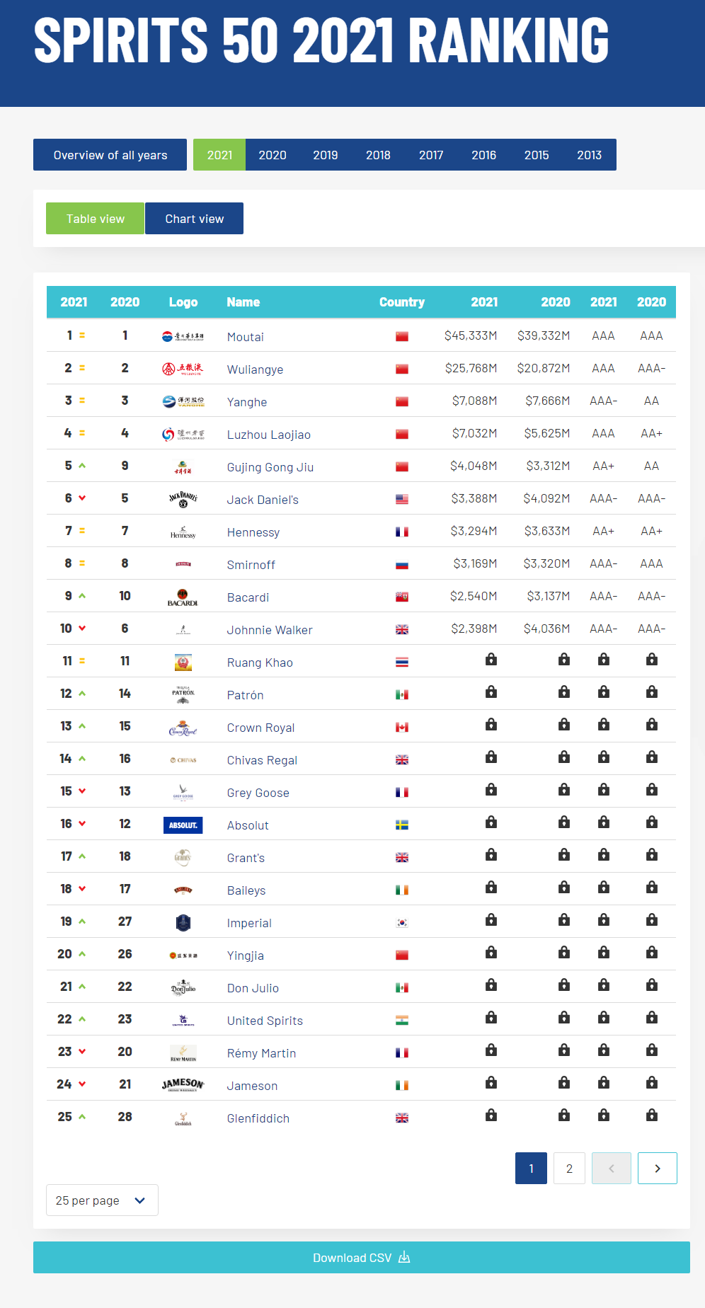Screen dimensions: 705x1308
Task: Click the Jack Daniel's logo
Action: [183, 500]
